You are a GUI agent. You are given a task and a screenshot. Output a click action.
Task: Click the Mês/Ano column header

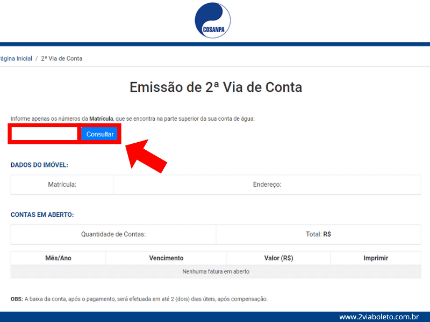point(58,258)
